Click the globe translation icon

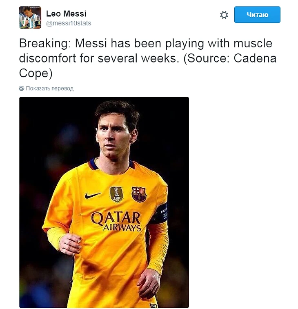[x=22, y=88]
